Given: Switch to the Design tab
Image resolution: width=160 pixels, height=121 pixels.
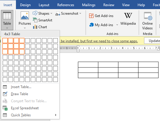Looking at the screenshot, I should 25,5.
